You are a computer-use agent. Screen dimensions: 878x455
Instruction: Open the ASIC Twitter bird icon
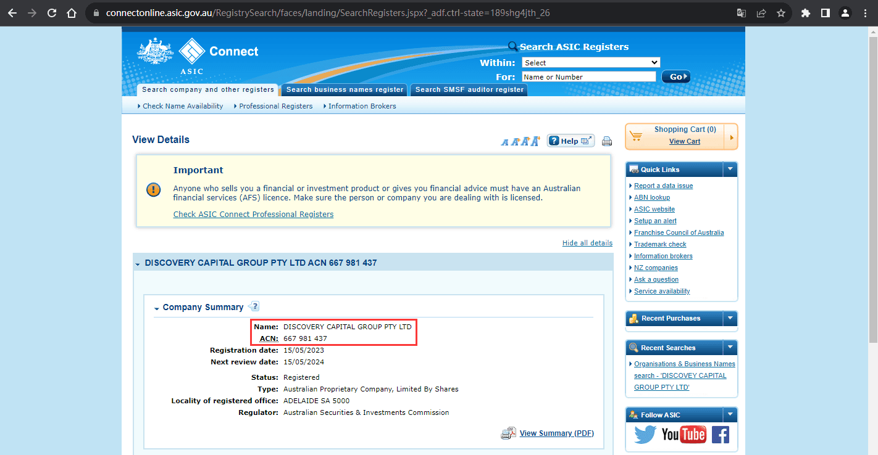(645, 435)
